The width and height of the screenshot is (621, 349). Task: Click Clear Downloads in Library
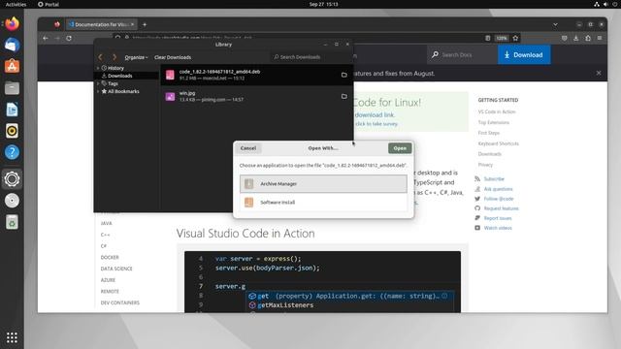173,57
